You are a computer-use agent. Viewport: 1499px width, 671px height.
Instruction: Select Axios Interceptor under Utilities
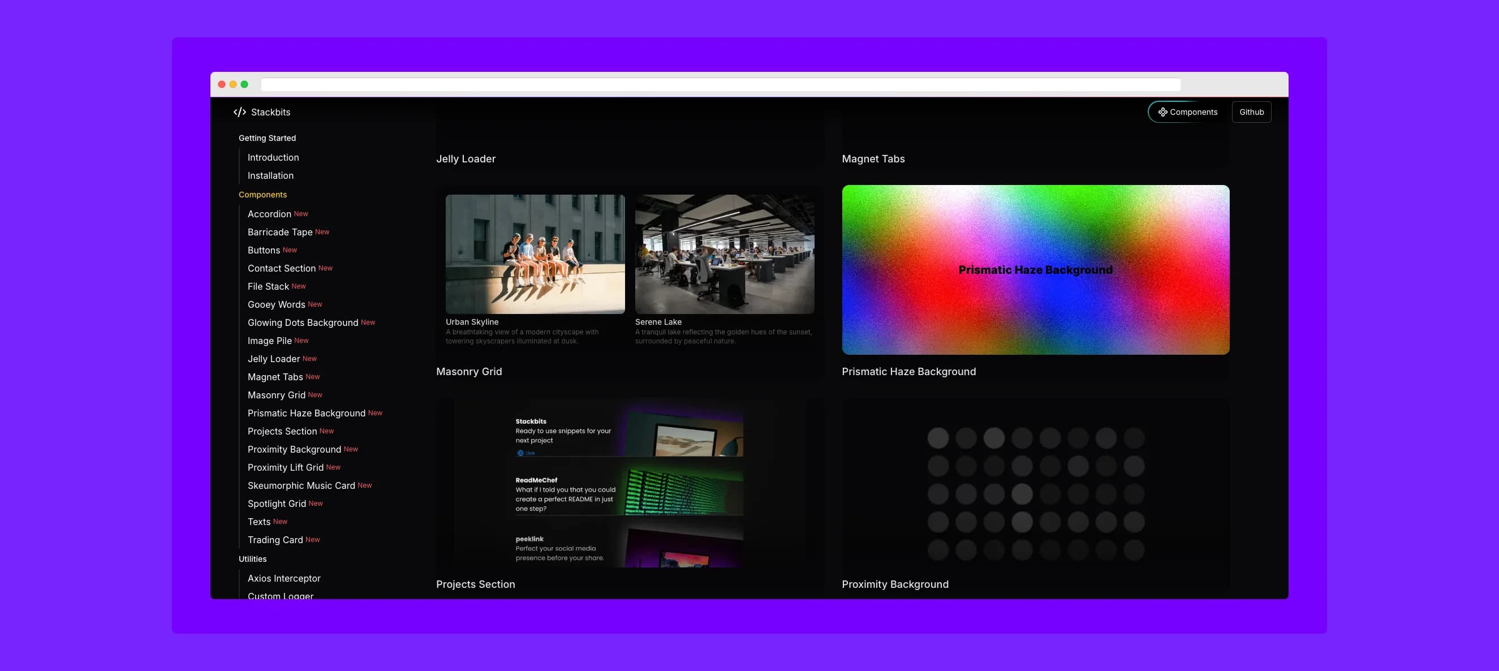[x=284, y=578]
